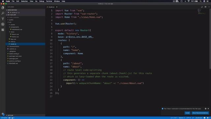Open Spotlight search in macOS menu bar

[200, 1]
